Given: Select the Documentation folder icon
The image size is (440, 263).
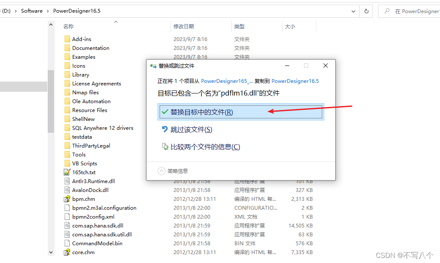Looking at the screenshot, I should tap(67, 48).
